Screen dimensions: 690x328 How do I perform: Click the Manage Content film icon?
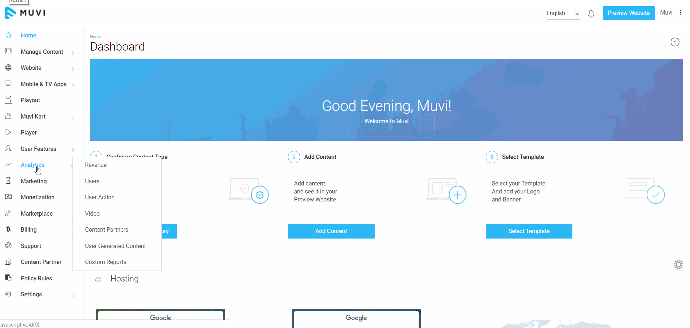click(8, 51)
